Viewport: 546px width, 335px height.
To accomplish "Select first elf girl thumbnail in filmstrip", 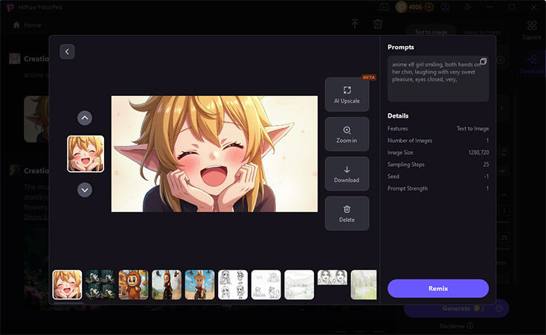I will (x=67, y=284).
